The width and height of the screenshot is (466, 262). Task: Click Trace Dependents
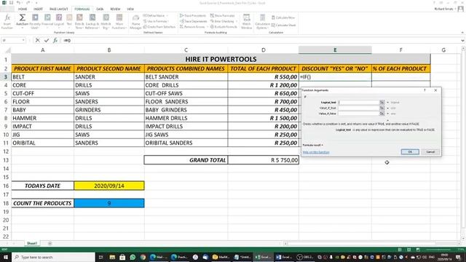click(193, 21)
